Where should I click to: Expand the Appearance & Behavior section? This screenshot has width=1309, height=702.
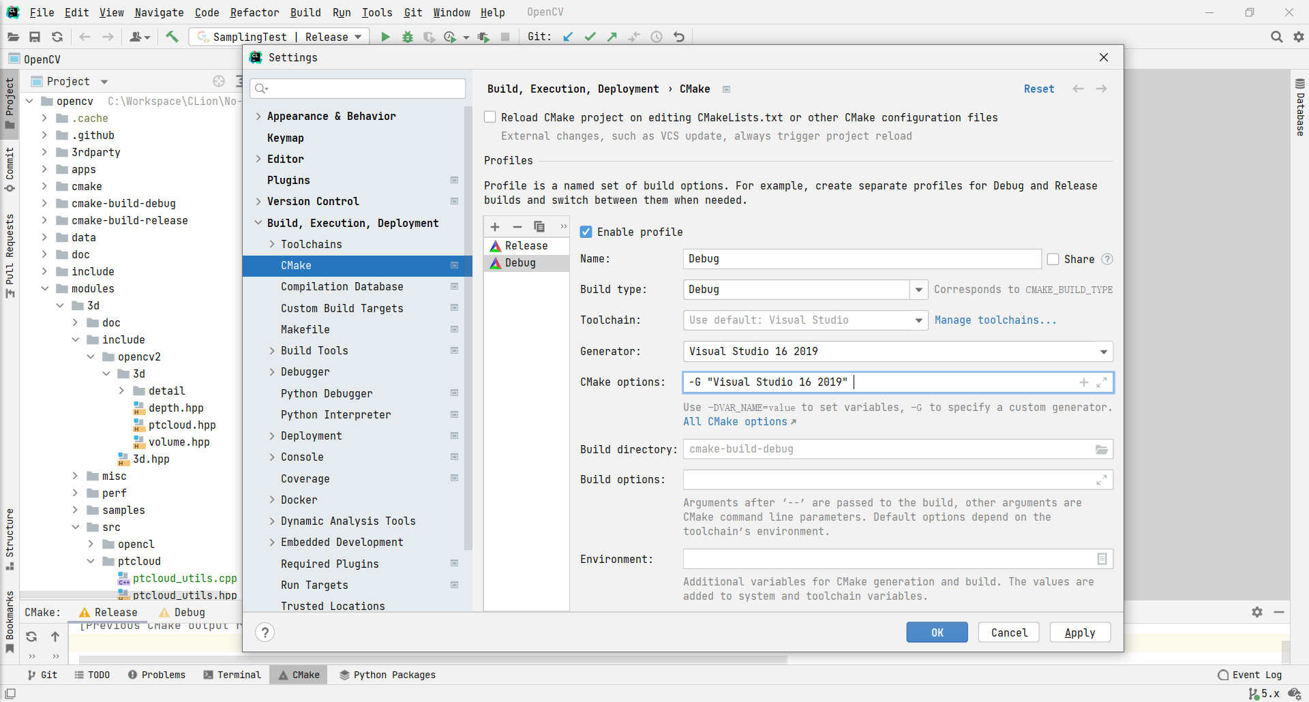258,116
